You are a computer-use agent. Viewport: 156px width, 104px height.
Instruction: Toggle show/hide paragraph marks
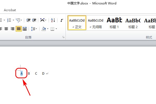62,20
